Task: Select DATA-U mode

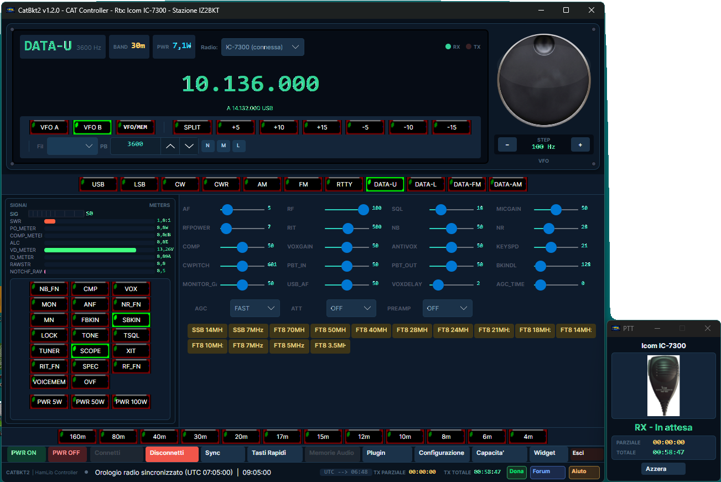Action: (385, 184)
